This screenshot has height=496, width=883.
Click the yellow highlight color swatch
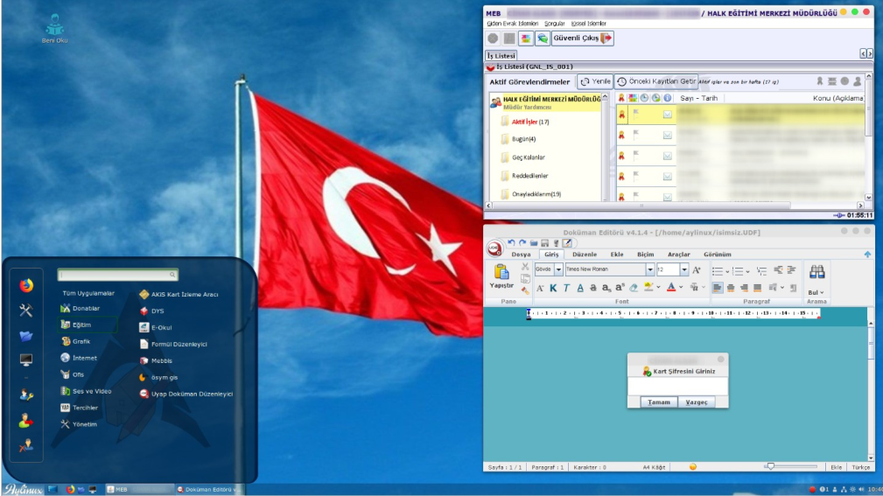[648, 288]
